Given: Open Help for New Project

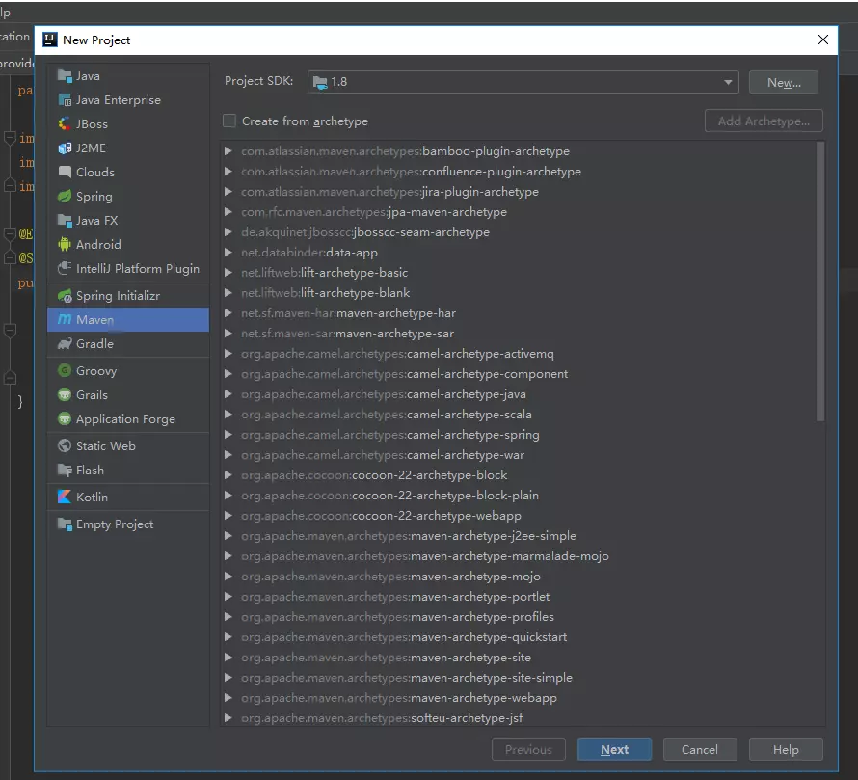Looking at the screenshot, I should coord(786,749).
